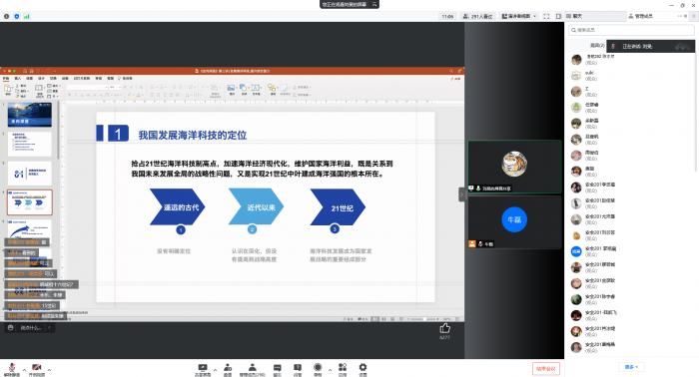Click the 'say something' chat input
The height and width of the screenshot is (377, 699).
30,327
